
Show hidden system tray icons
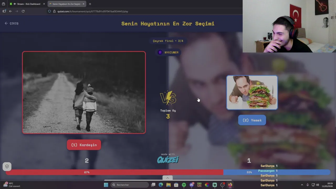302,185
